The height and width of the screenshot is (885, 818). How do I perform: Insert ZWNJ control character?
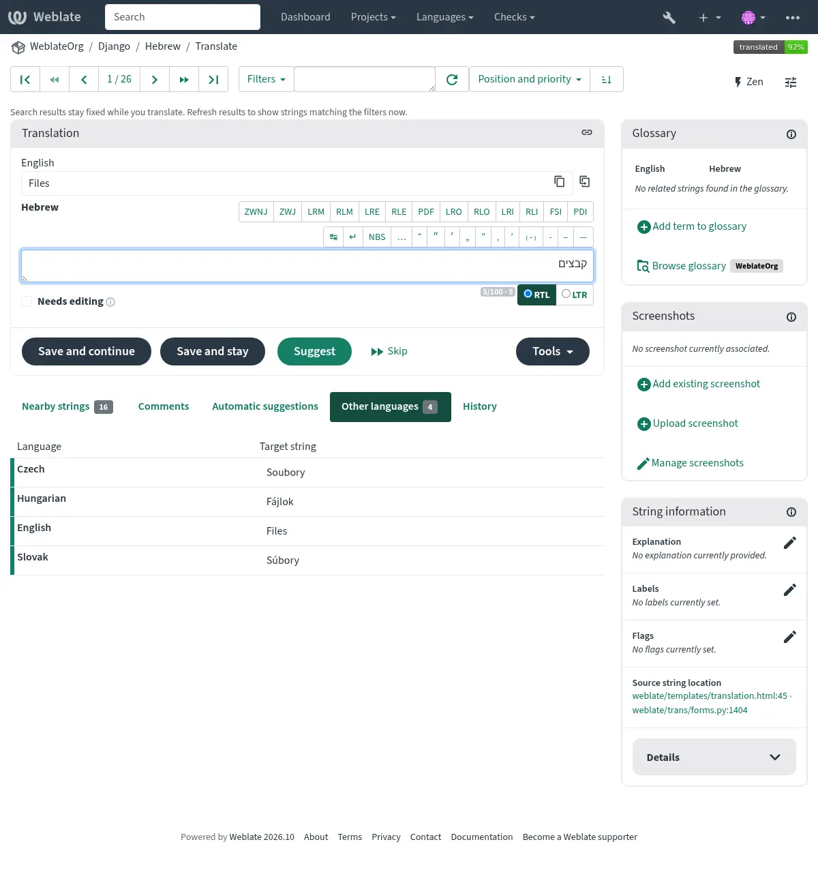point(256,212)
